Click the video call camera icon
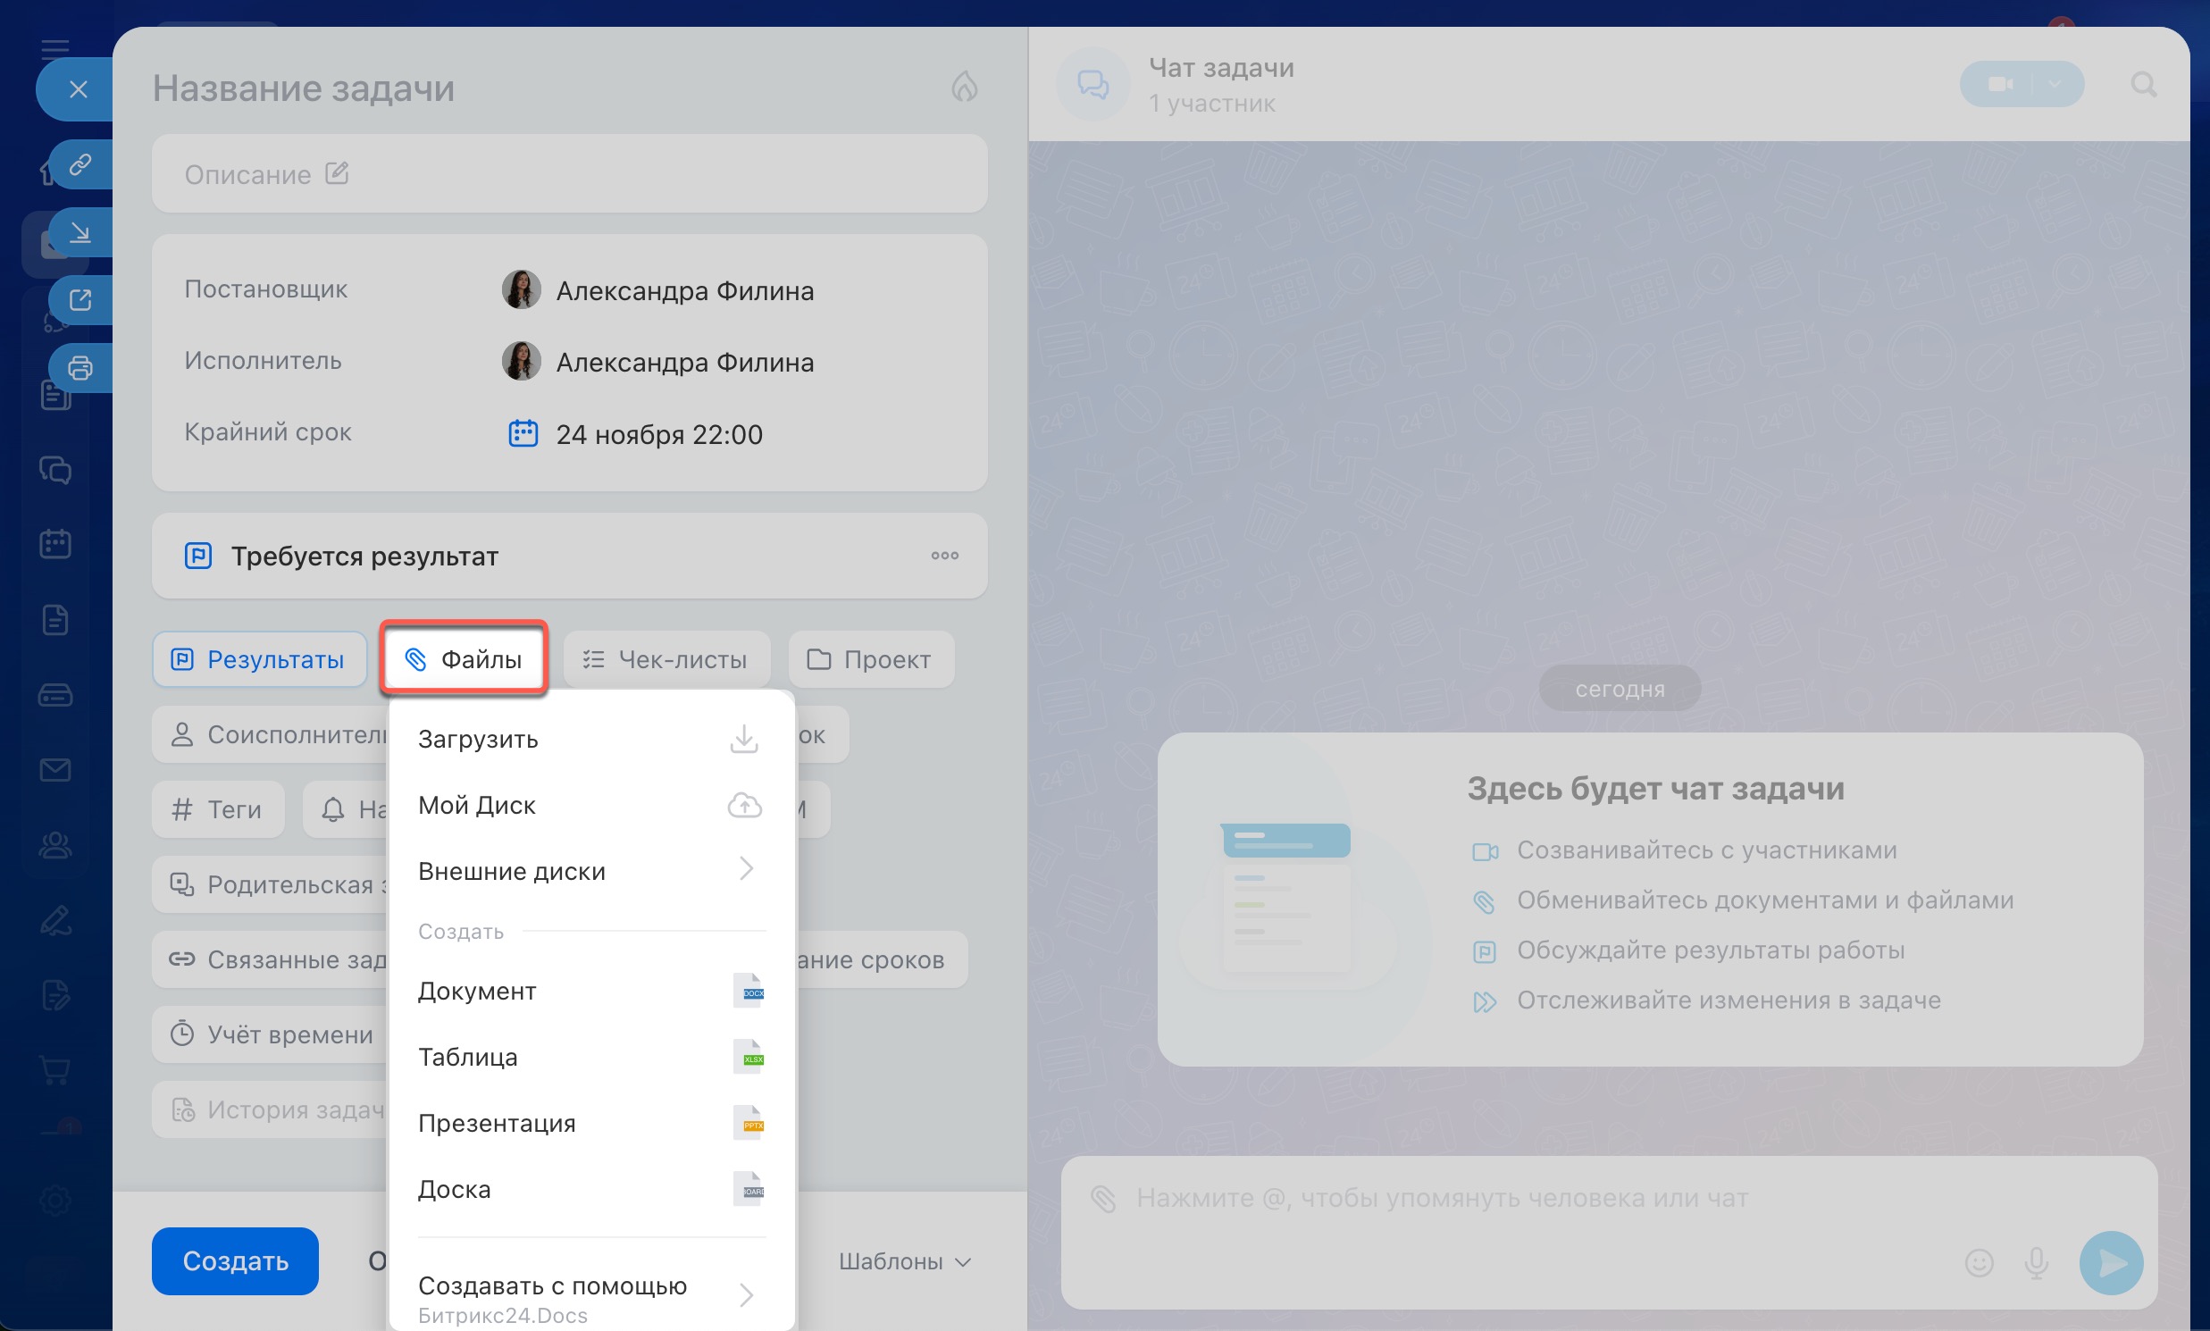Viewport: 2210px width, 1331px height. point(1999,84)
